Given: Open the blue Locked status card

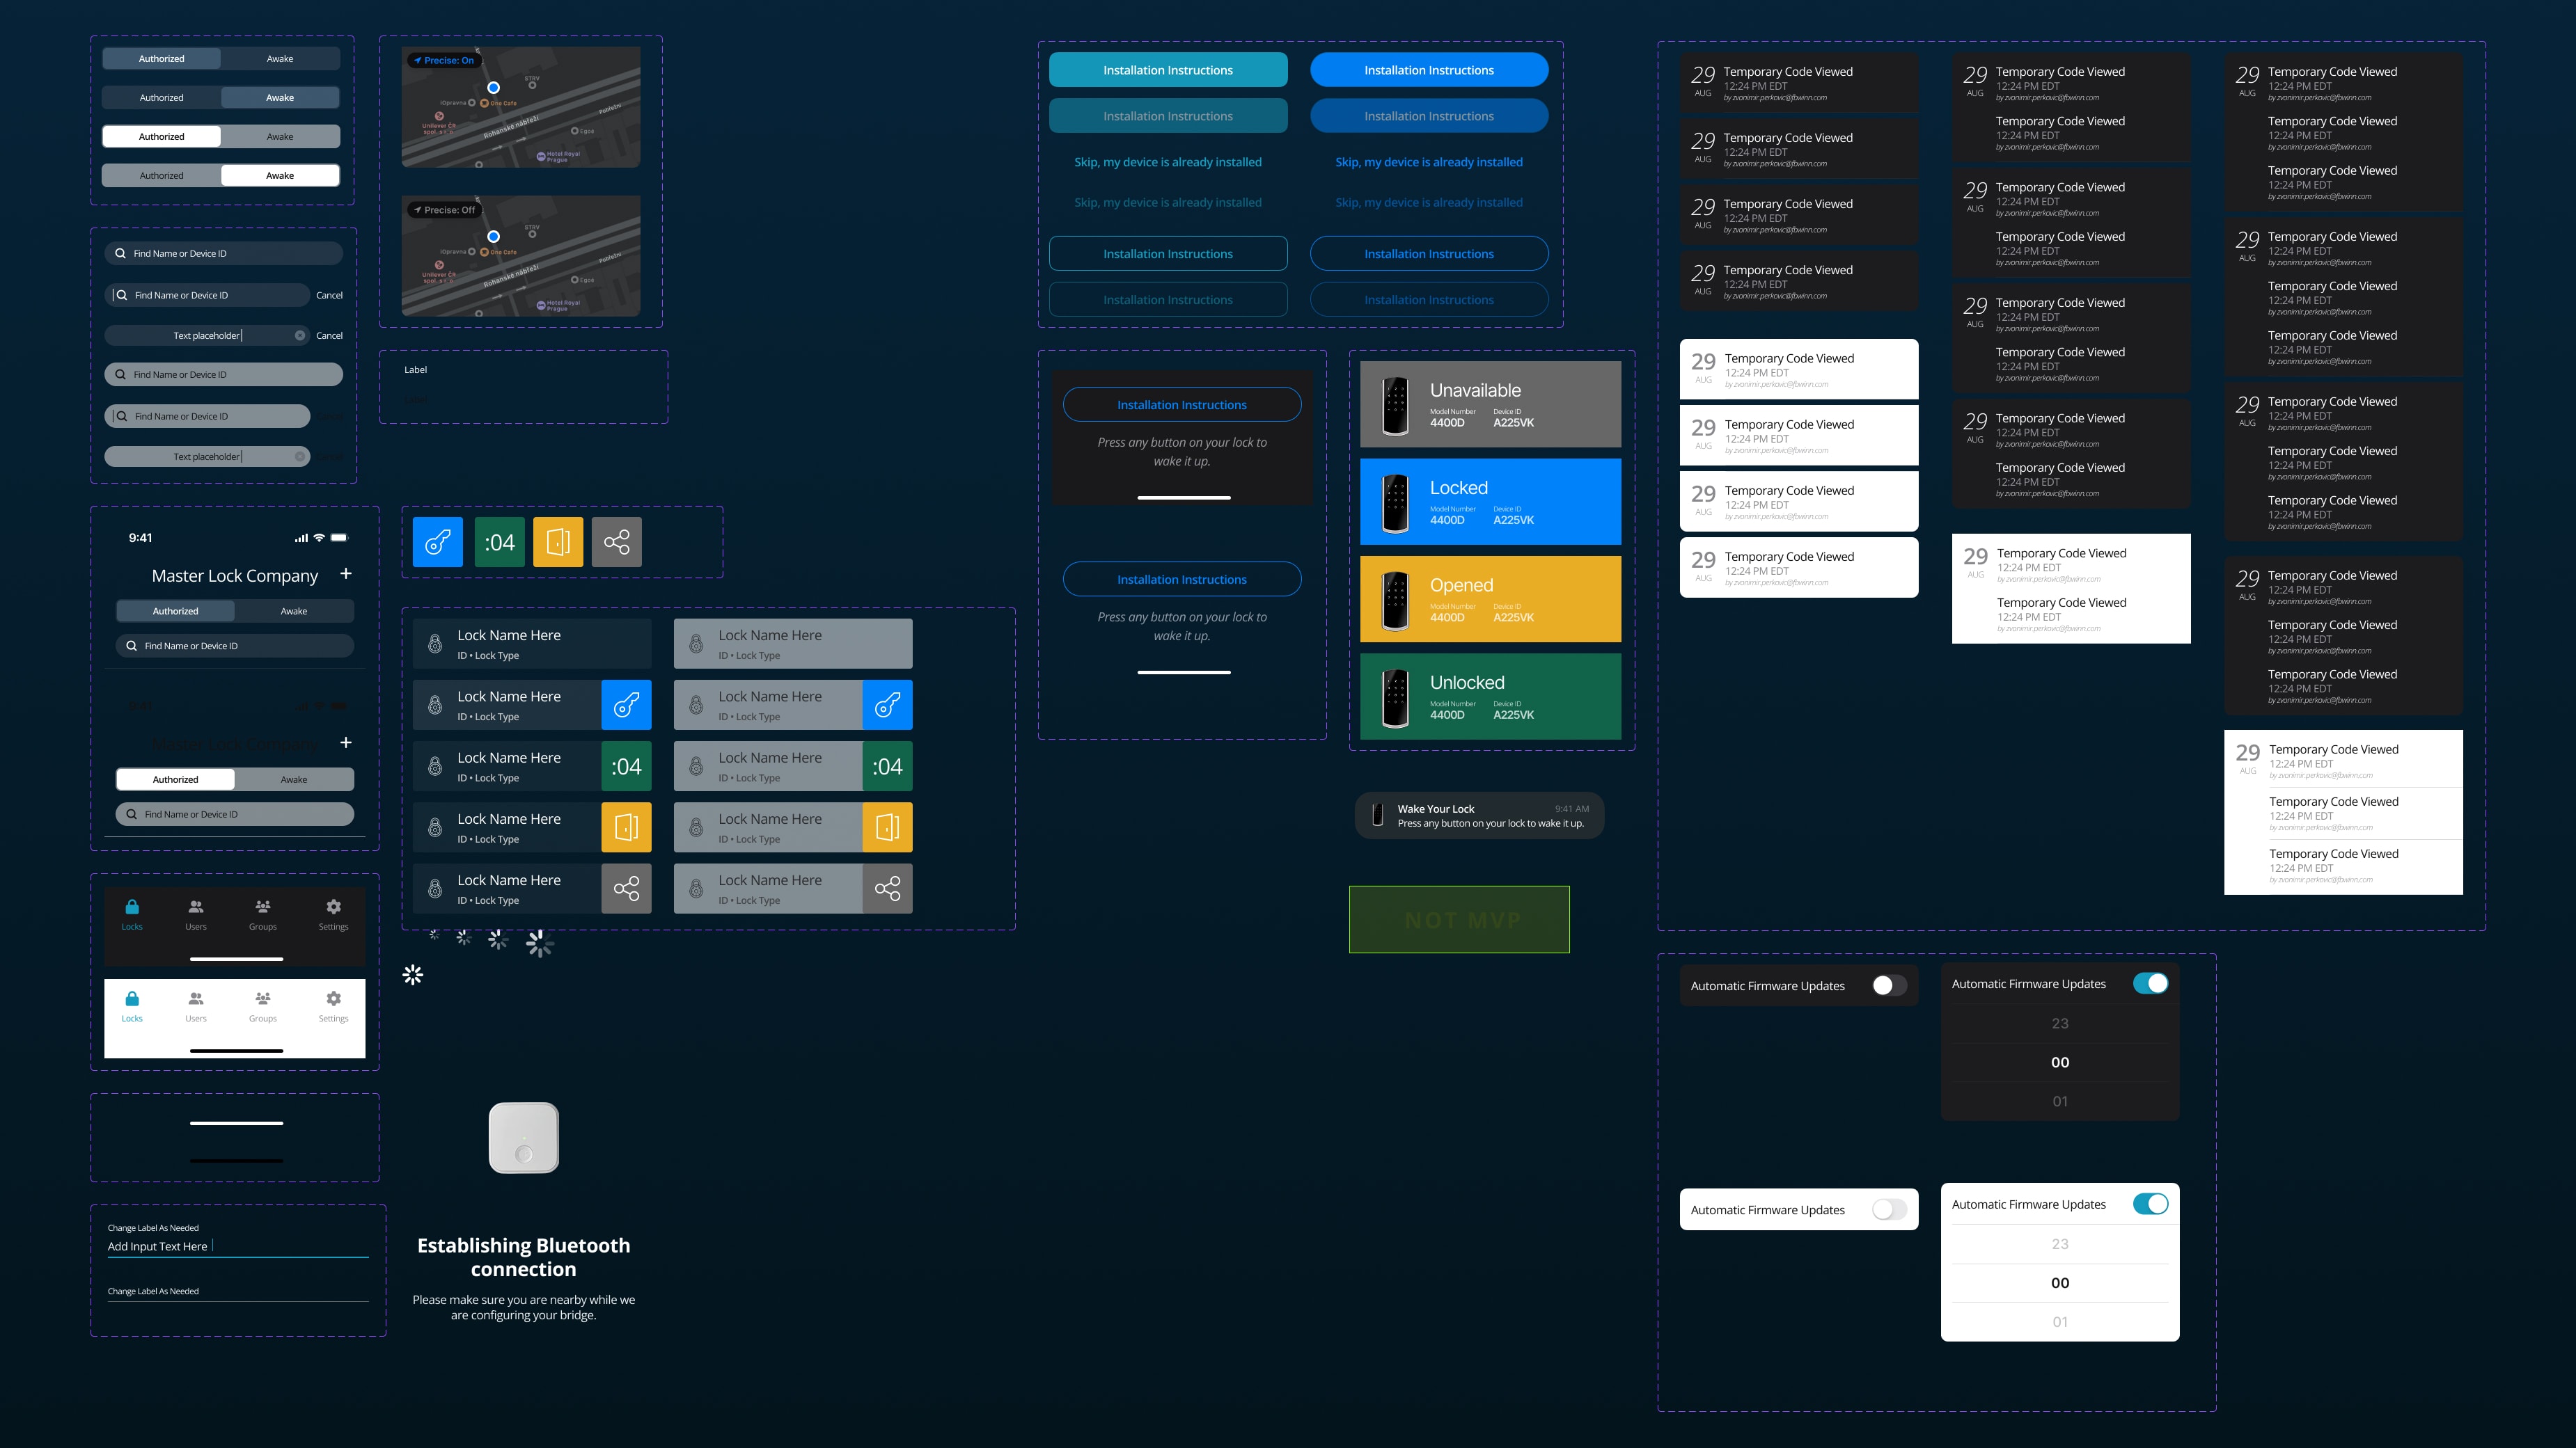Looking at the screenshot, I should tap(1490, 502).
